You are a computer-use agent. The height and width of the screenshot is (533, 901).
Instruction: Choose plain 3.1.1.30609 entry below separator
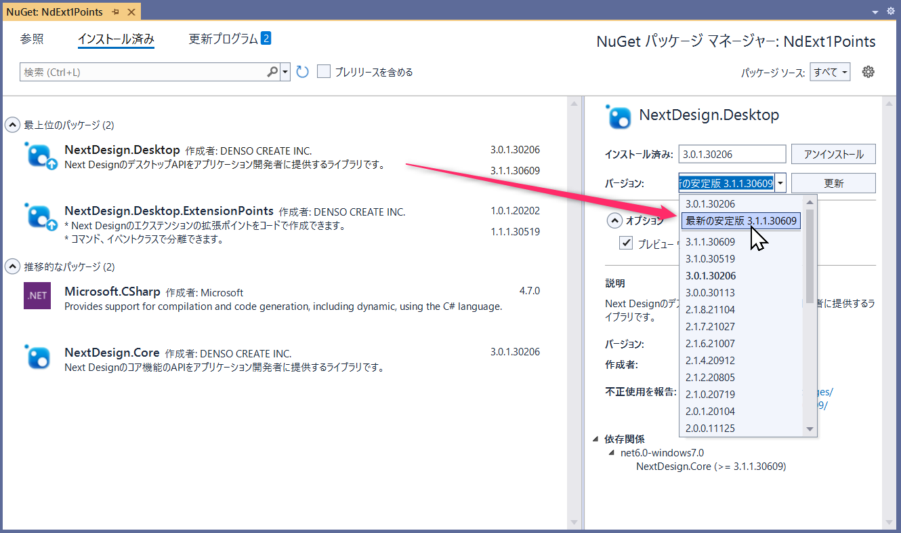tap(710, 241)
